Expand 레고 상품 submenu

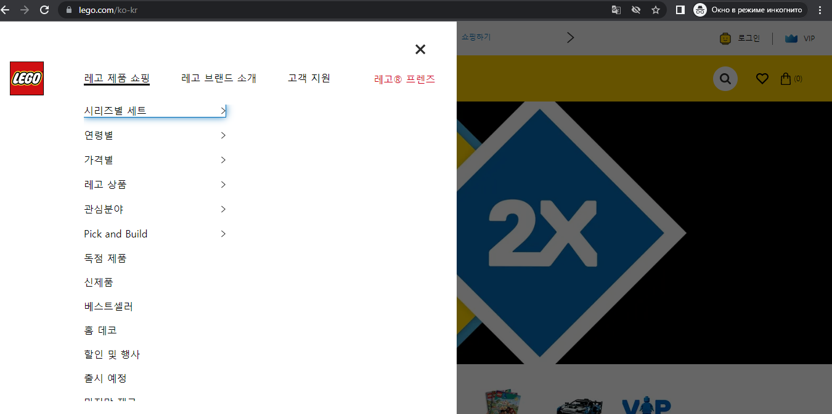tap(155, 185)
